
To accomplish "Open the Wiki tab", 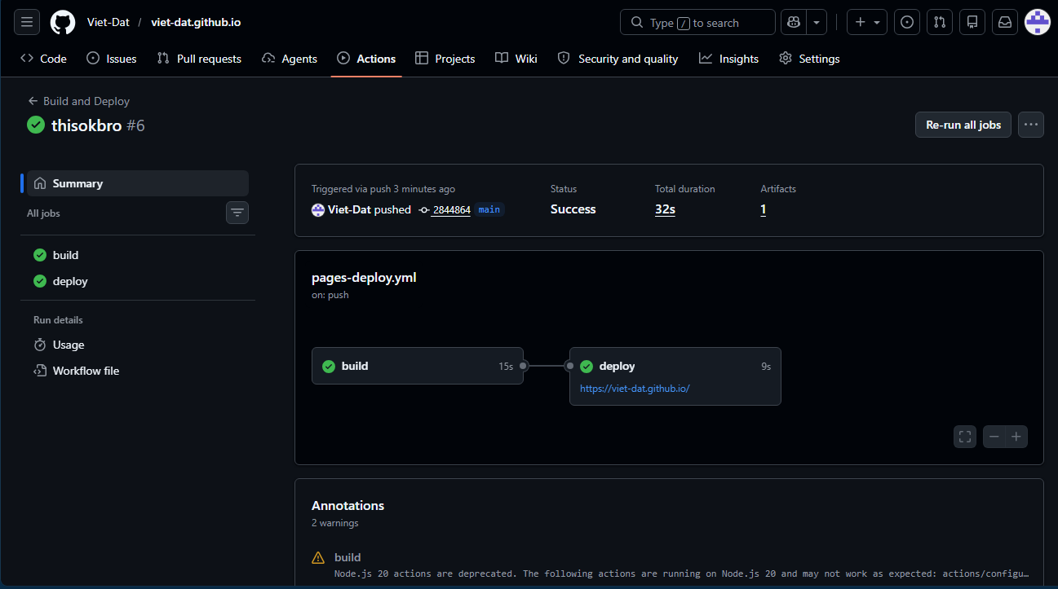I will click(516, 59).
